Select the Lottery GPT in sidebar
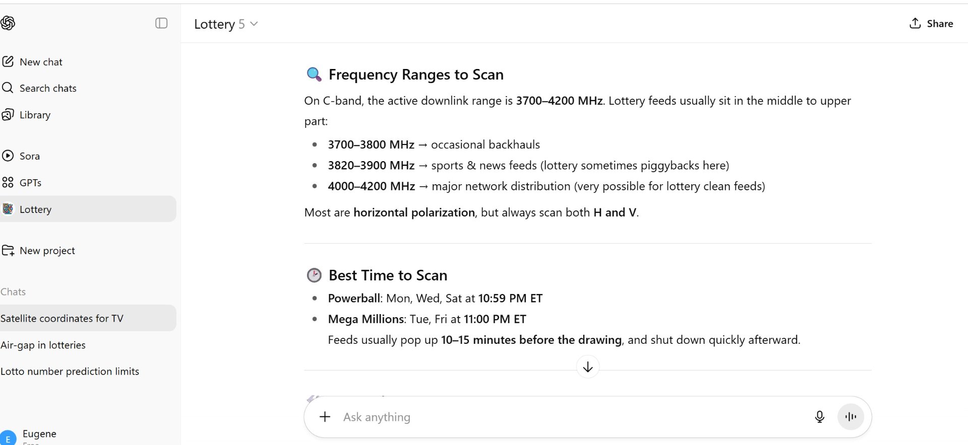 (88, 209)
